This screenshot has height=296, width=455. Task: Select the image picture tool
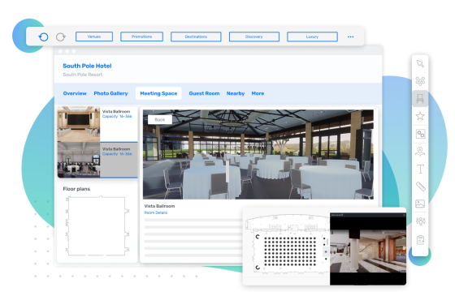coord(420,204)
